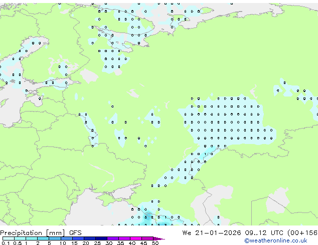Click the 0.1–0.5 mm lightest cyan legend swatch

(x=9, y=238)
